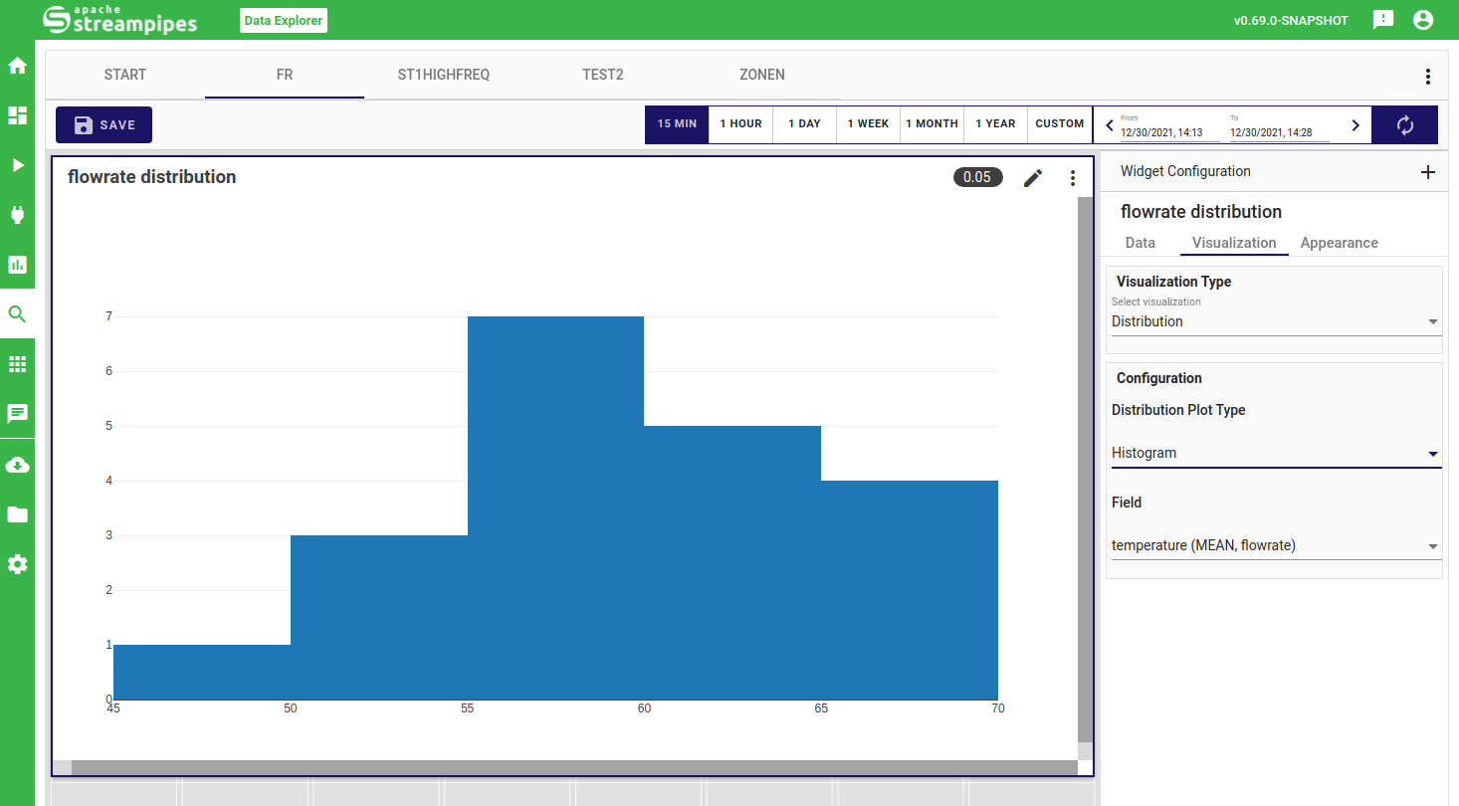Viewport: 1459px width, 806px height.
Task: Click the plus icon in Widget Configuration
Action: click(1427, 172)
